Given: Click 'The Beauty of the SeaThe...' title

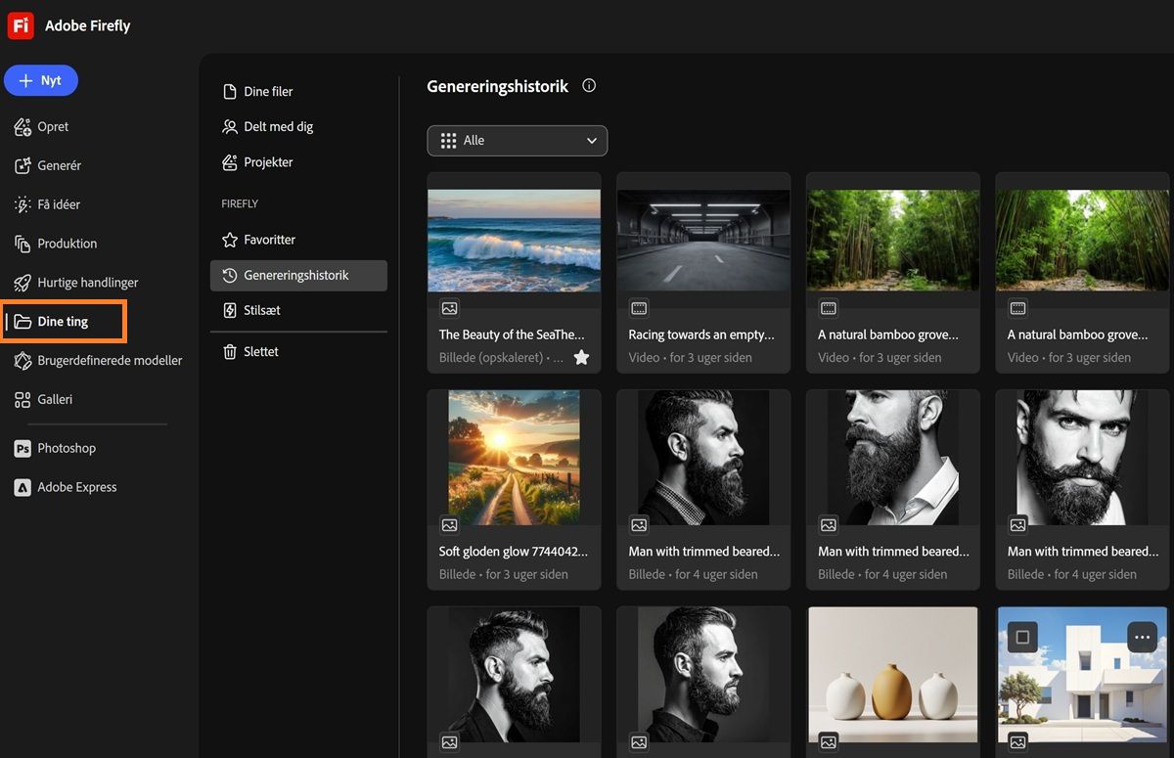Looking at the screenshot, I should 512,334.
